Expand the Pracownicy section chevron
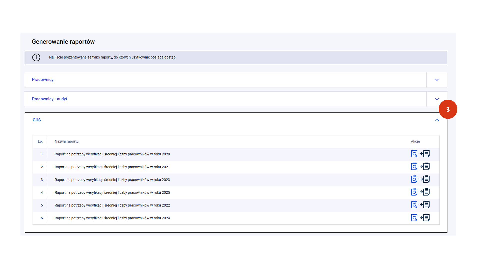The image size is (480, 270). click(x=437, y=80)
